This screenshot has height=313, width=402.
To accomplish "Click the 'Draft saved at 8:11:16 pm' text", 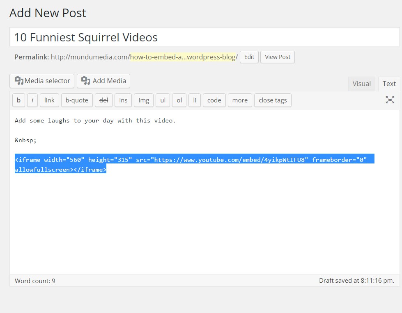I will point(356,281).
